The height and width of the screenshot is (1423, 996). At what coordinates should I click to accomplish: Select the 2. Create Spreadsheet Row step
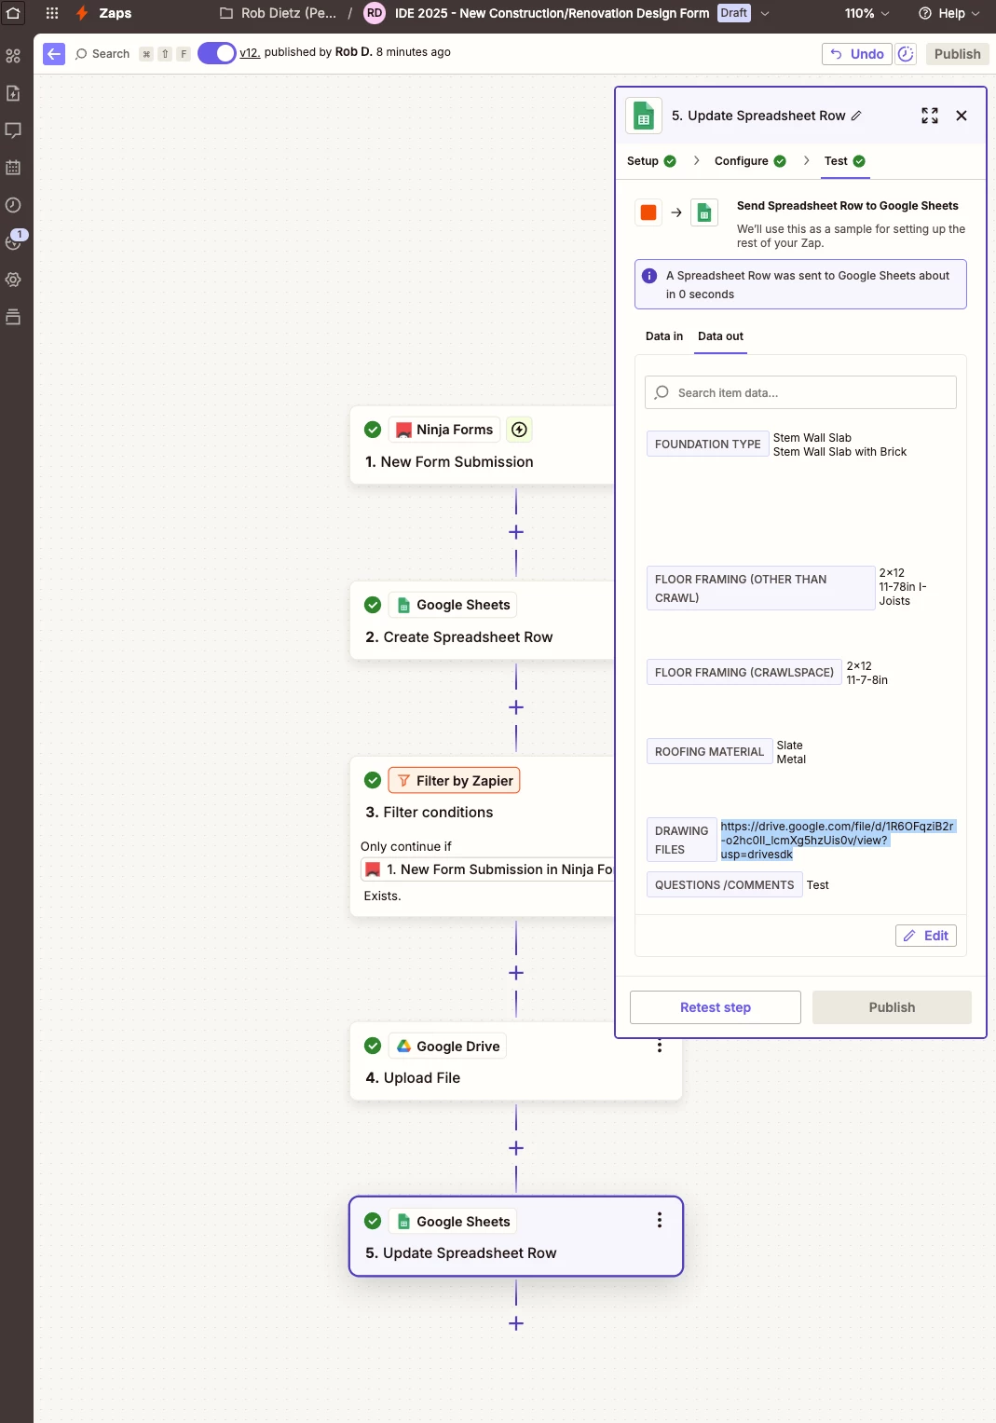point(482,621)
